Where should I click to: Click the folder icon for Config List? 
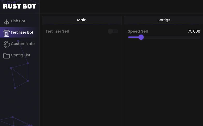coord(6,55)
